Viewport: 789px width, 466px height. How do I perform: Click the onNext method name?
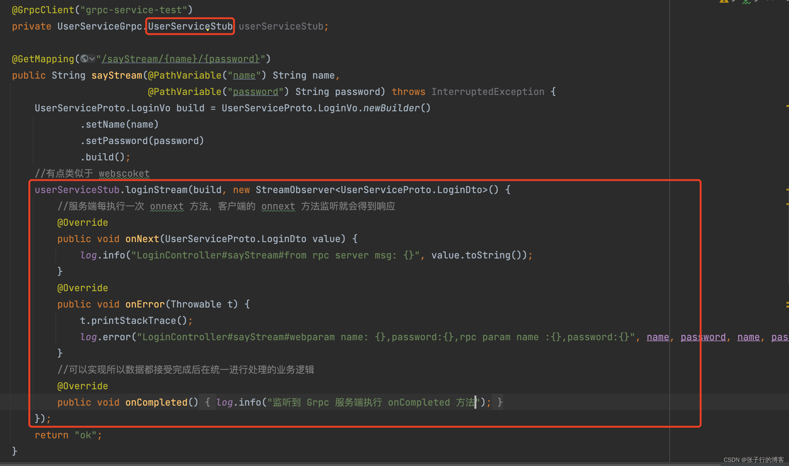click(x=142, y=239)
